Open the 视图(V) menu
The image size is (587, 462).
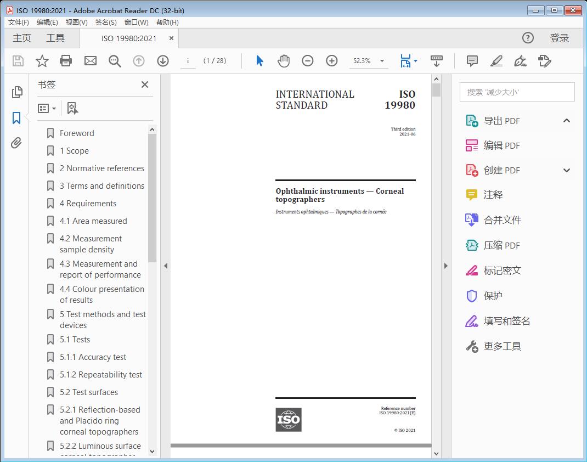76,22
